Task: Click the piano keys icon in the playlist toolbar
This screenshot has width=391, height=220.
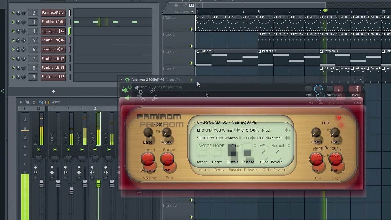Action: coord(192,5)
